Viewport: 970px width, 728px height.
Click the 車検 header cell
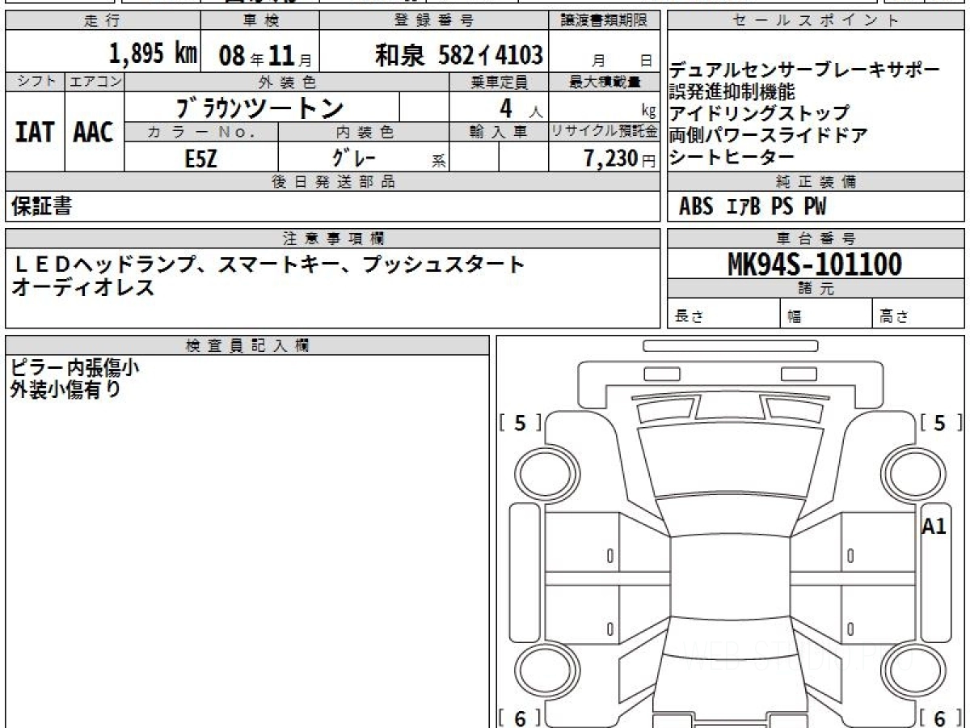click(259, 21)
